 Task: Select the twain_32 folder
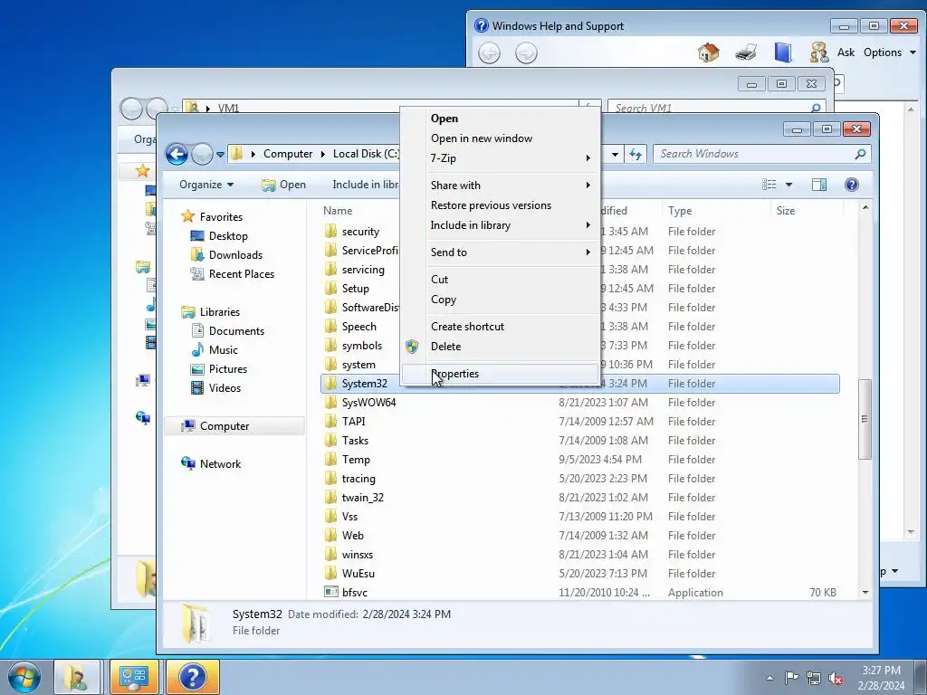tap(362, 498)
